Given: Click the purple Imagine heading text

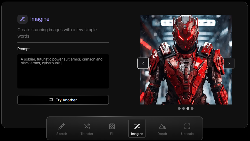Looking at the screenshot, I should pyautogui.click(x=40, y=19).
